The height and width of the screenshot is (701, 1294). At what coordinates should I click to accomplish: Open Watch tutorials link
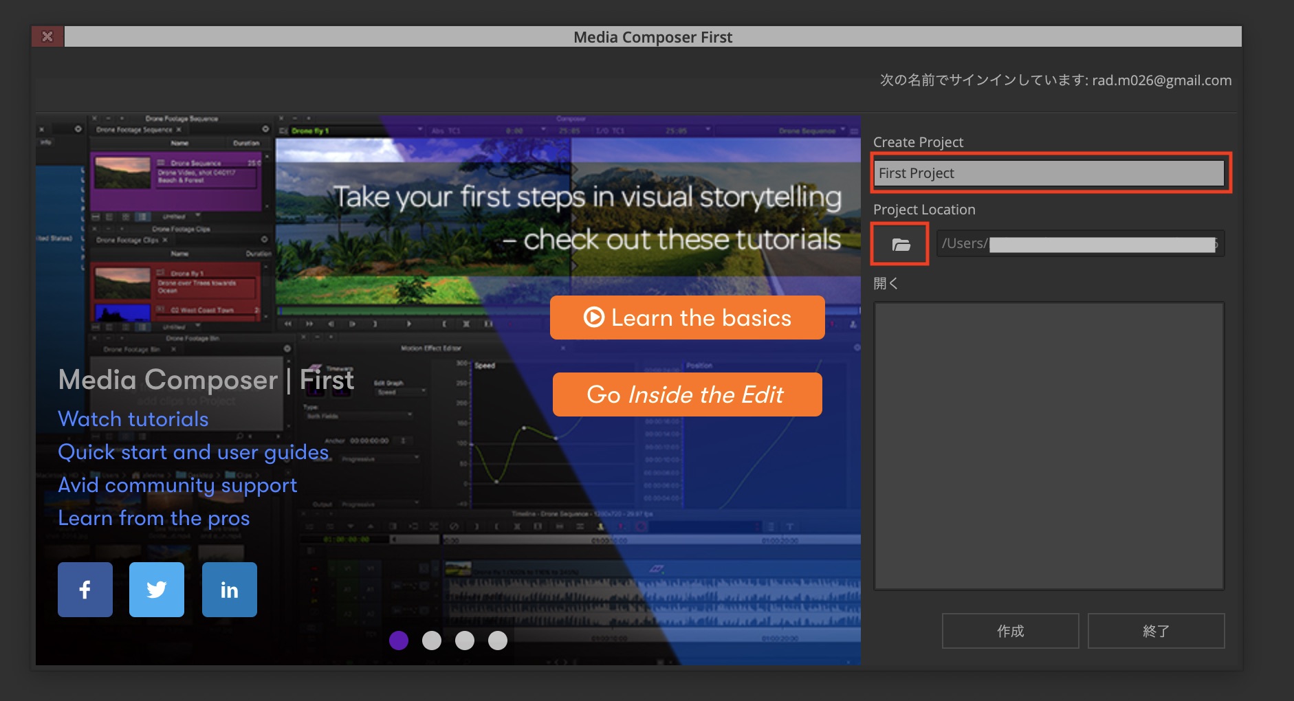click(133, 419)
